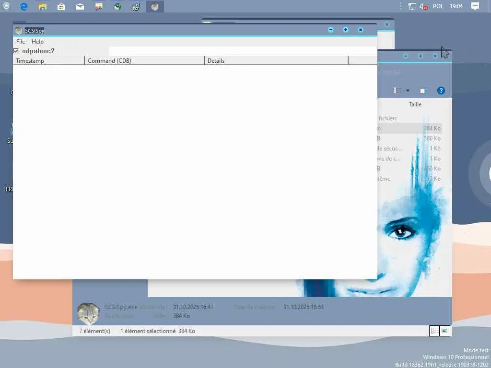Select the Explorer row ending 'ns de c...'

coord(409,159)
